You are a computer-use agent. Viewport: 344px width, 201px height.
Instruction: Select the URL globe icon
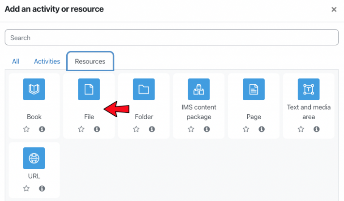(x=34, y=158)
